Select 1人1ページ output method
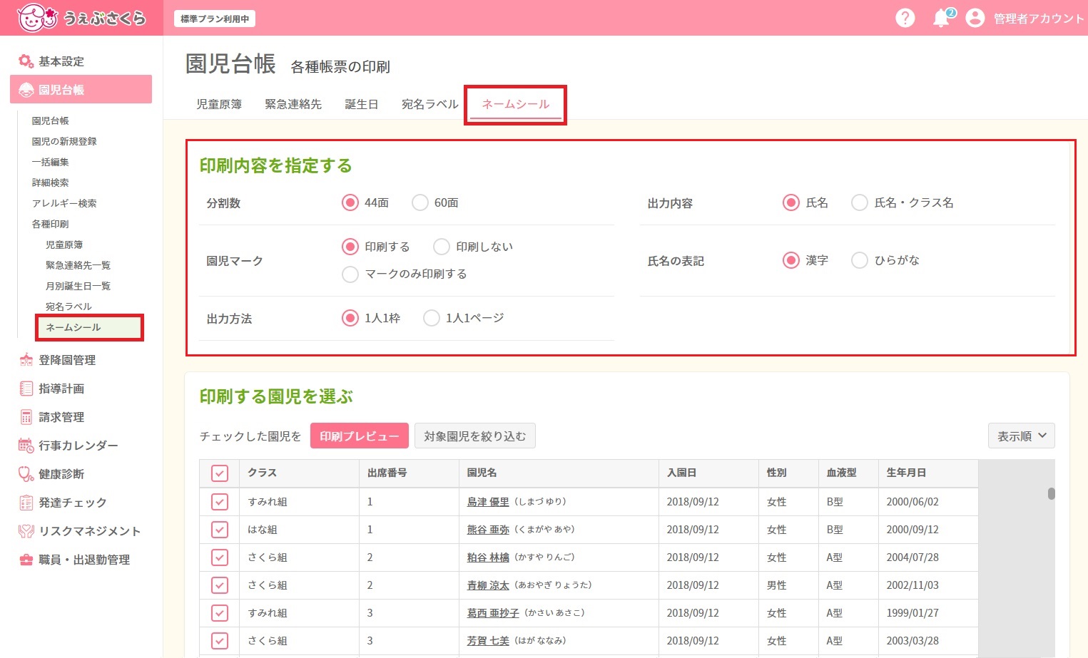Viewport: 1088px width, 658px height. tap(431, 318)
